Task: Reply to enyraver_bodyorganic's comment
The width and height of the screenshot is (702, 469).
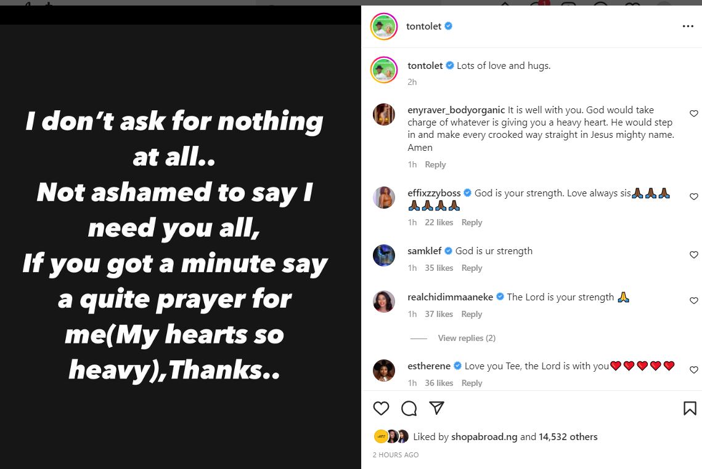Action: click(x=435, y=164)
